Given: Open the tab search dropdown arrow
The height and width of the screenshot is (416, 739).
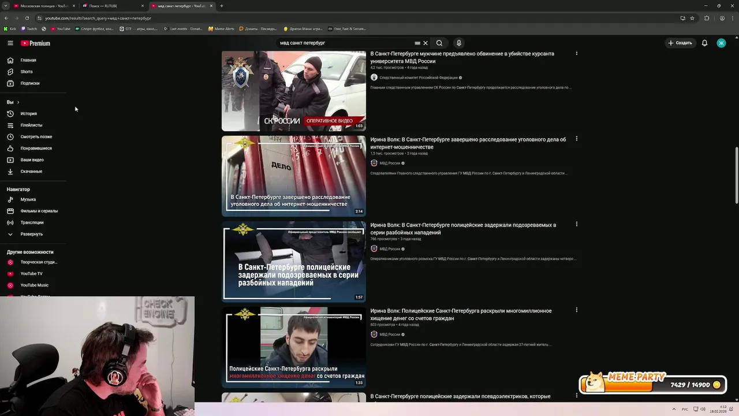Looking at the screenshot, I should pyautogui.click(x=6, y=6).
